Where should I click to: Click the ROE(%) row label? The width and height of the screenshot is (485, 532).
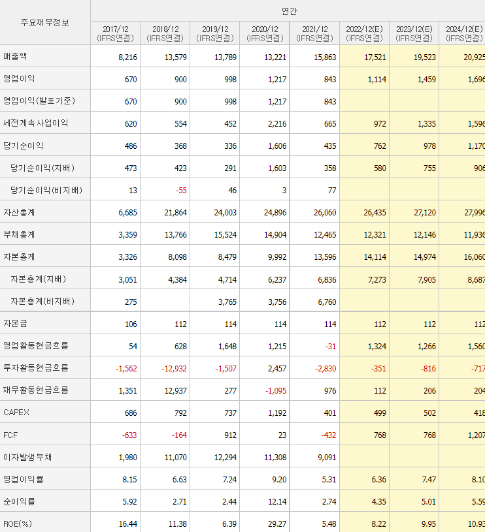tap(18, 524)
